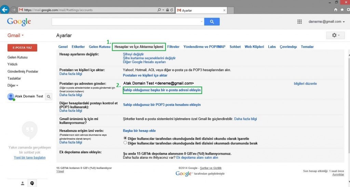Click Yönet storage link
This screenshot has width=350, height=187.
[x=60, y=171]
